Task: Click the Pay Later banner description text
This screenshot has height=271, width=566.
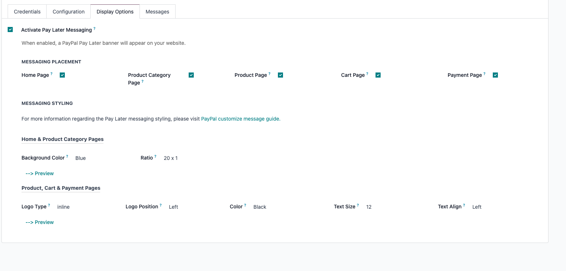Action: coord(103,43)
